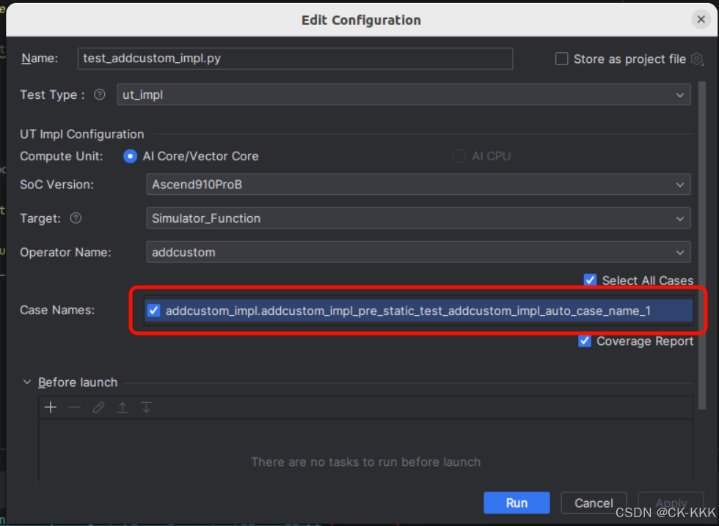This screenshot has width=719, height=526.
Task: Open the Operator Name addcustom dropdown
Action: click(418, 252)
